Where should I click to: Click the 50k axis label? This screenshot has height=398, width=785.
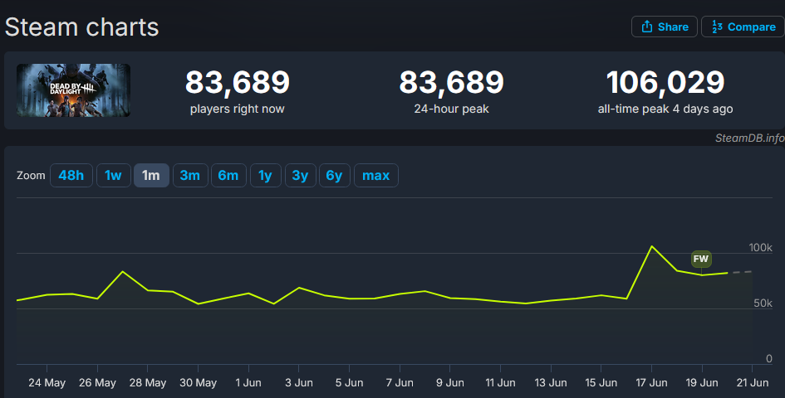click(x=763, y=303)
